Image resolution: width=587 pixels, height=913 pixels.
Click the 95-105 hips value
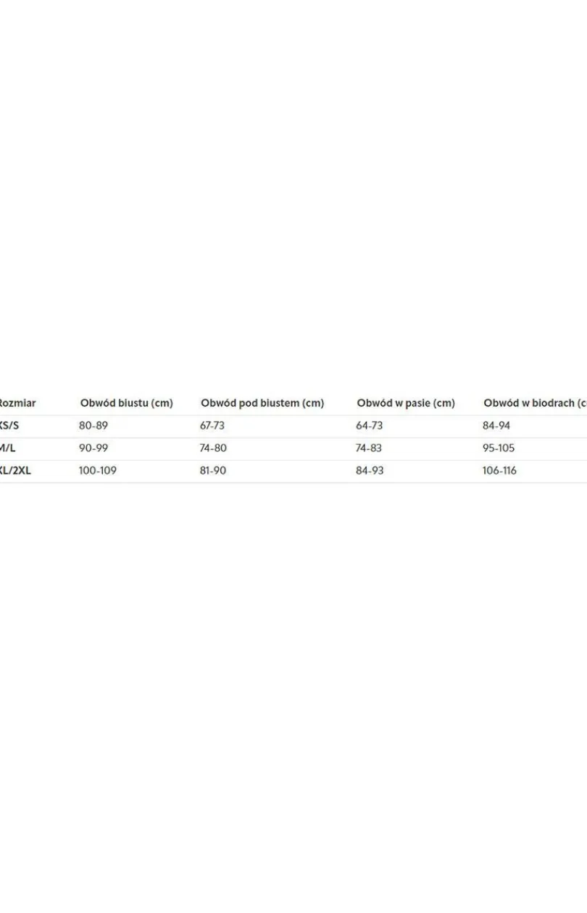pos(499,449)
